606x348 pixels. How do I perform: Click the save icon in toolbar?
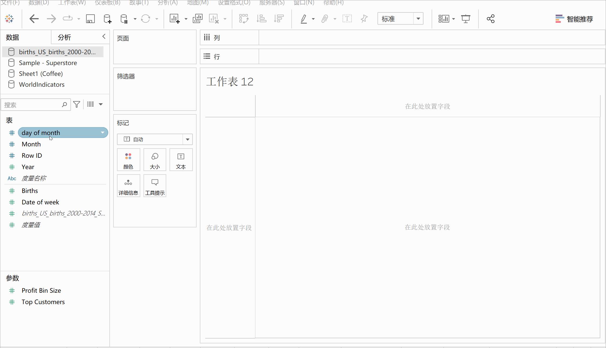tap(90, 19)
